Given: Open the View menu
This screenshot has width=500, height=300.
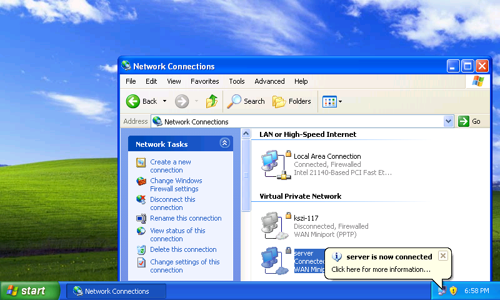Looking at the screenshot, I should (174, 81).
